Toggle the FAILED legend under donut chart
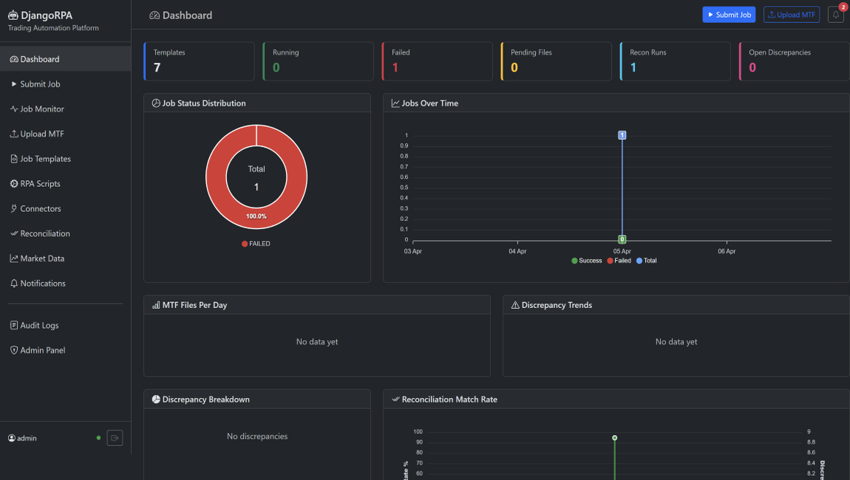The height and width of the screenshot is (480, 850). [x=256, y=242]
